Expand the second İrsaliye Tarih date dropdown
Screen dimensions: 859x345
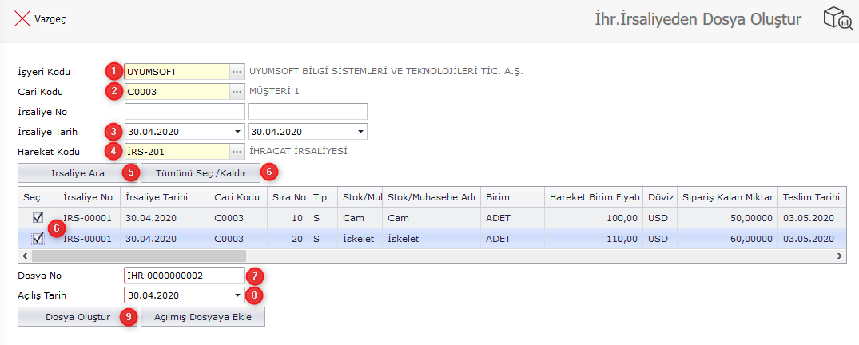click(360, 132)
